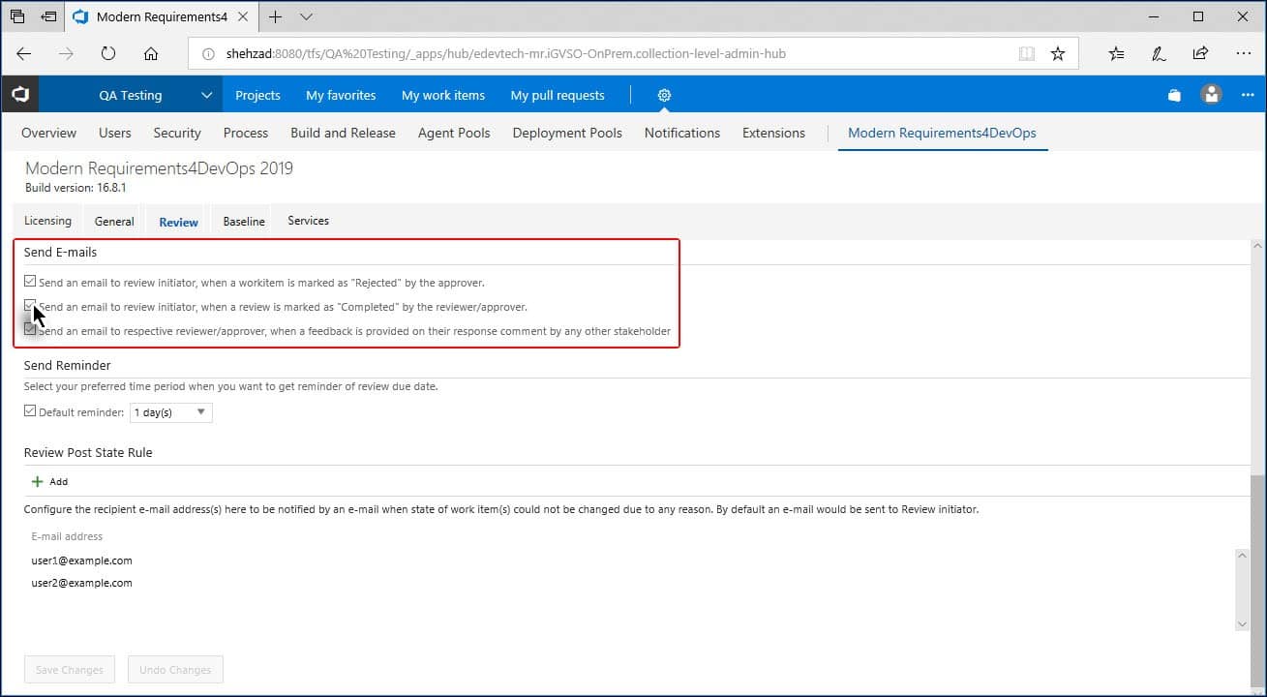The width and height of the screenshot is (1267, 697).
Task: Go to My favorites
Action: tap(341, 95)
